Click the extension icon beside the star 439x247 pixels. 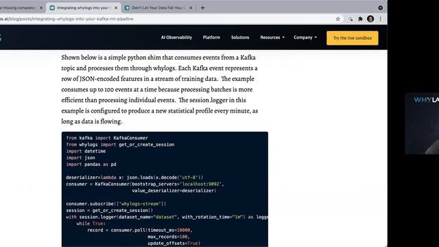tap(351, 19)
